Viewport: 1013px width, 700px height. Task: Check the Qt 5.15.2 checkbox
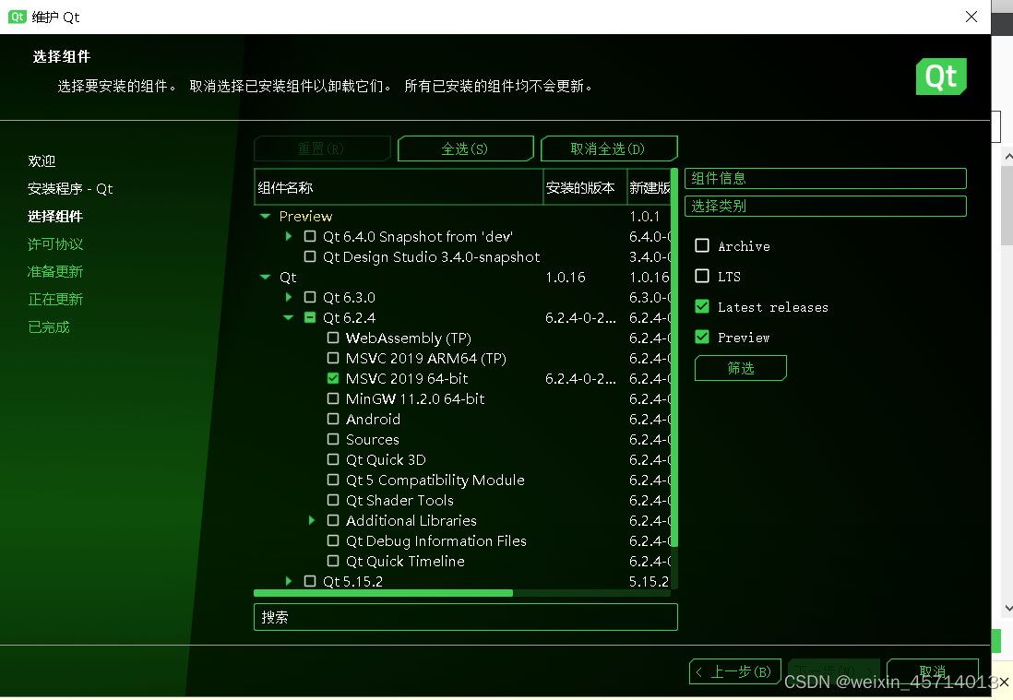coord(310,580)
